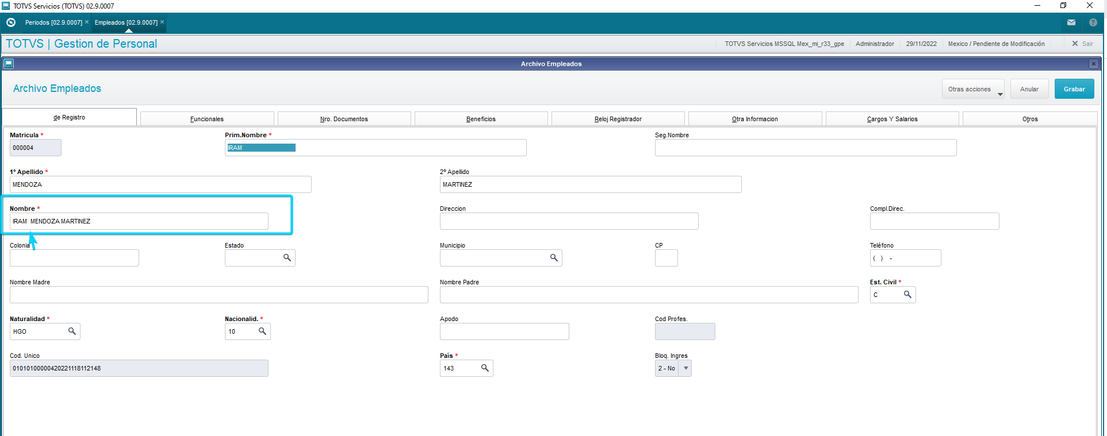Click the Cod Profes. field
Image resolution: width=1107 pixels, height=436 pixels.
tap(685, 331)
